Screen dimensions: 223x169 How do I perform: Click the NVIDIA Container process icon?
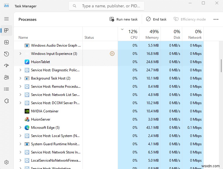coord(27,111)
